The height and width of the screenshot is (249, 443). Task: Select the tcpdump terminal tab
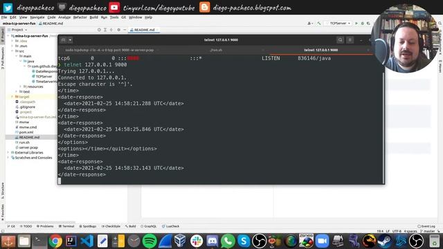[109, 50]
